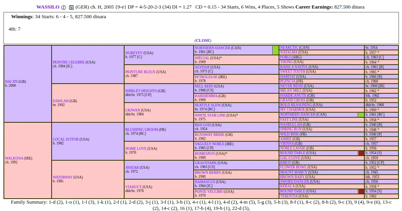Click NEARCTIC (CAN) ancestor
The width and height of the screenshot is (402, 211).
pos(289,48)
